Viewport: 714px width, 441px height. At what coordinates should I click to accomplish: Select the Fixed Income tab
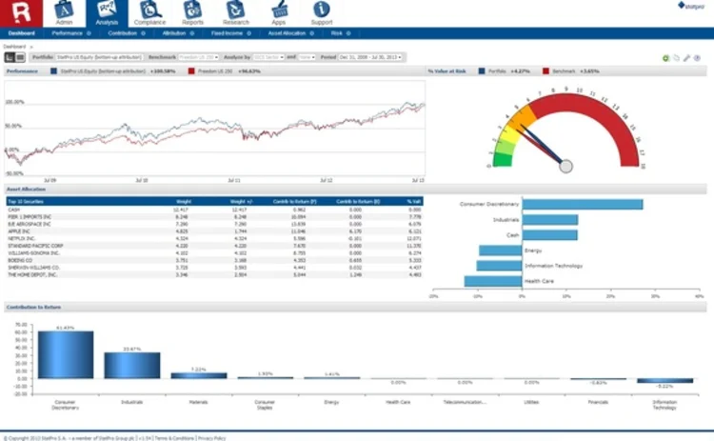pos(227,33)
